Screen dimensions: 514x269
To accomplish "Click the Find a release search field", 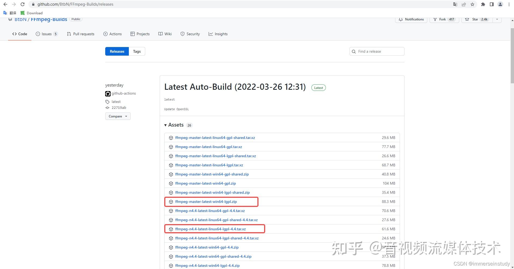I will [377, 51].
